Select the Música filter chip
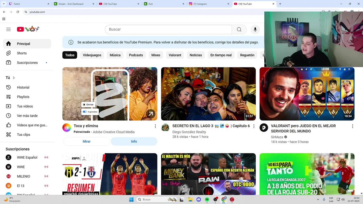The image size is (363, 204). 115,55
